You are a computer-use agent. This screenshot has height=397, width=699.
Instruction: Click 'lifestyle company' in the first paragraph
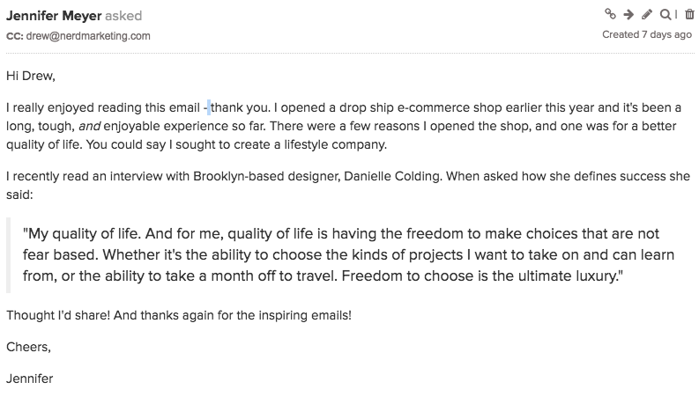335,144
